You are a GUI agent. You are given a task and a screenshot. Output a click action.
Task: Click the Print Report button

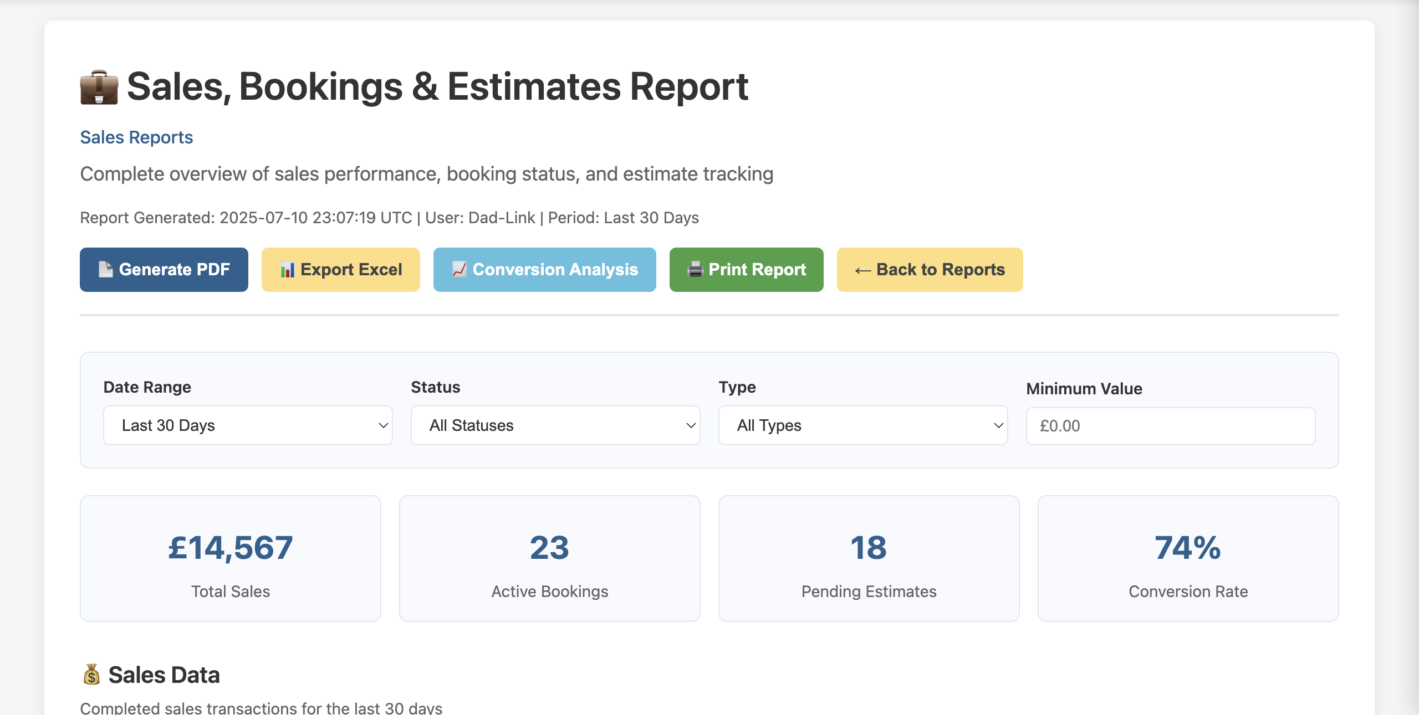click(x=746, y=270)
